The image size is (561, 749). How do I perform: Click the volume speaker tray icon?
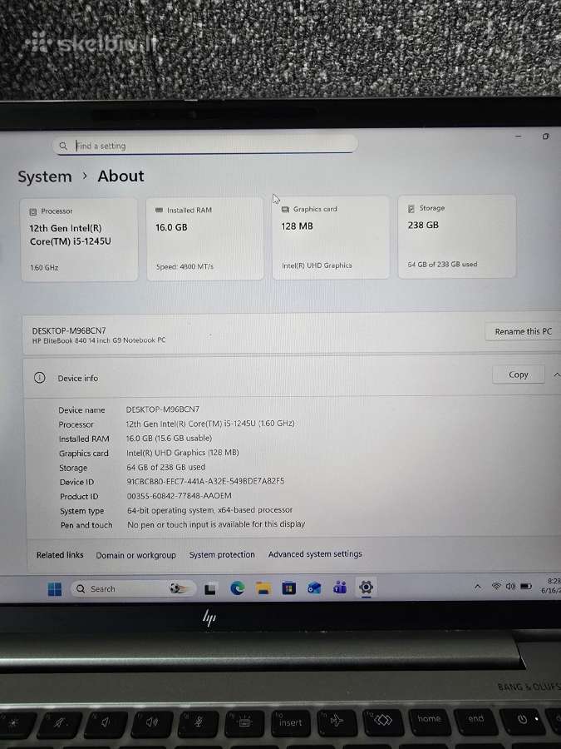(510, 586)
